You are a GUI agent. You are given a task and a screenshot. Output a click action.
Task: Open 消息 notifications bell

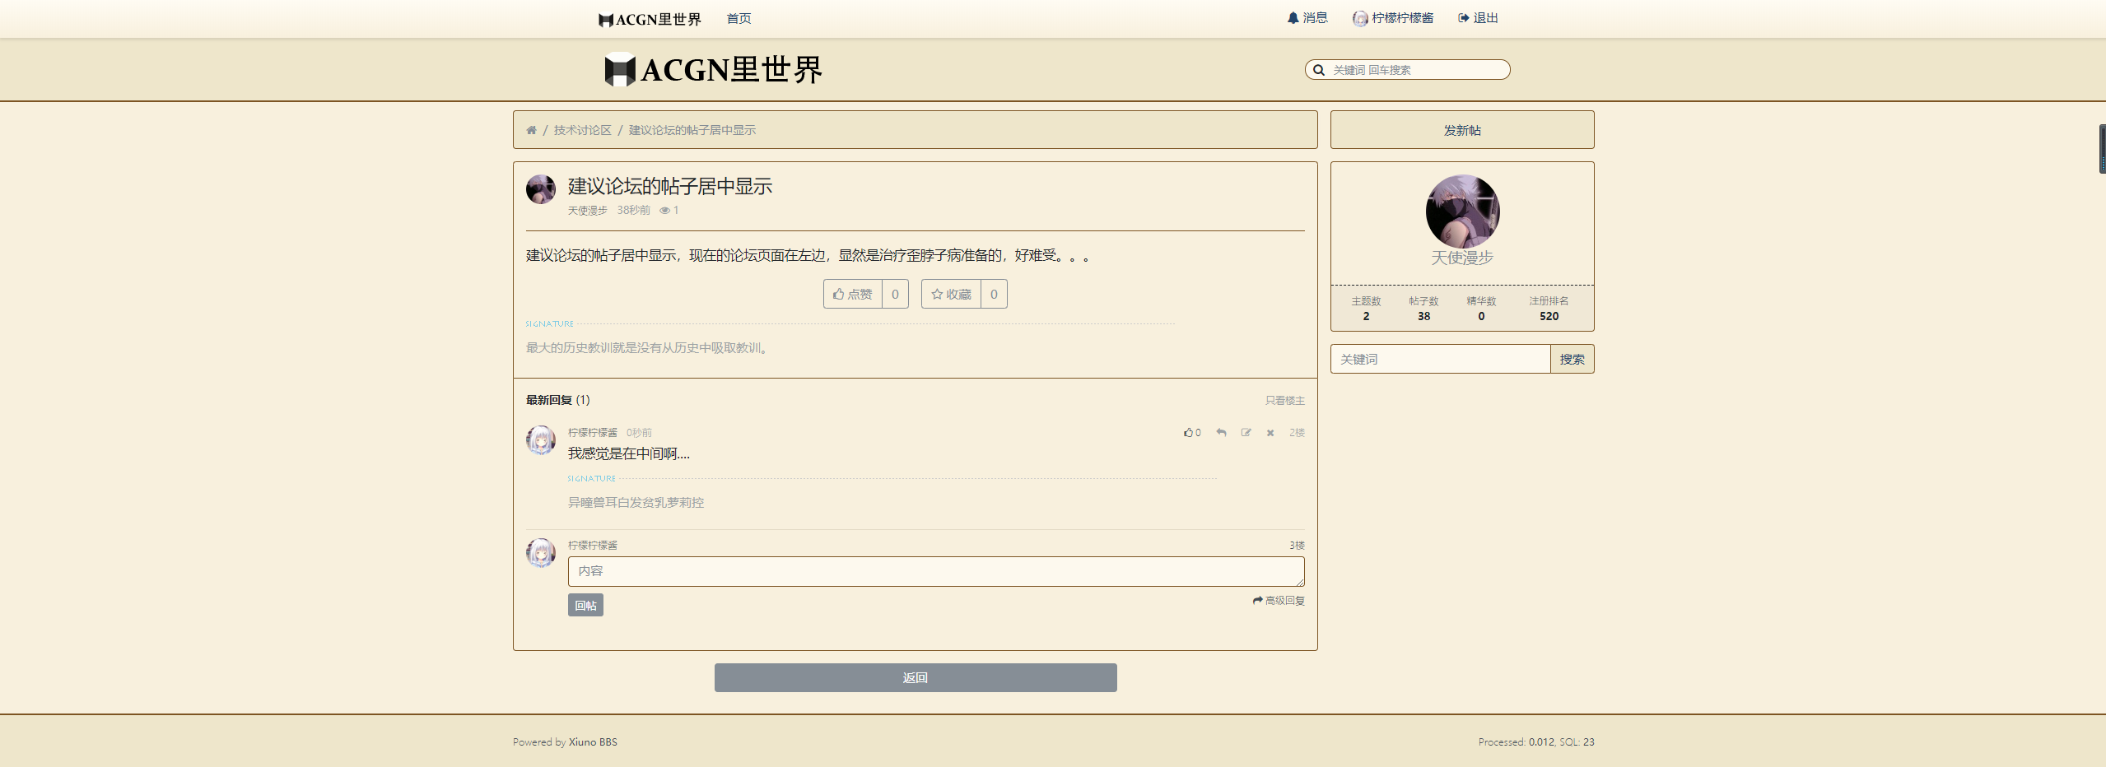[1307, 18]
